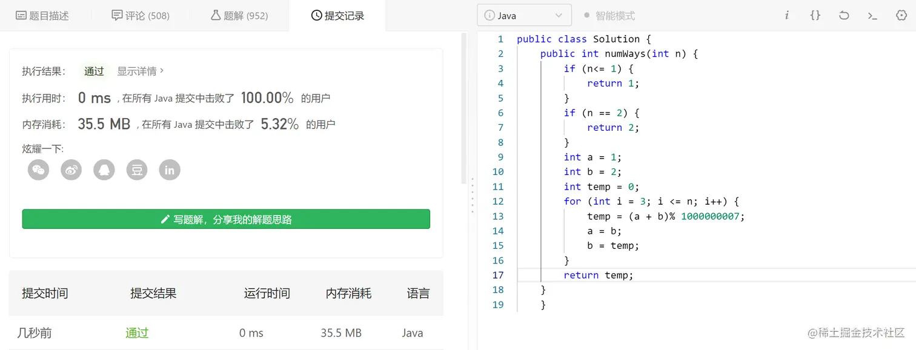This screenshot has height=350, width=916.
Task: Reset code with the undo arrow icon
Action: (844, 16)
